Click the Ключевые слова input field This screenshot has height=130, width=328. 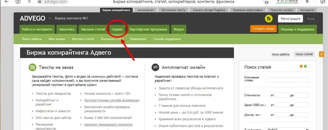(288, 80)
